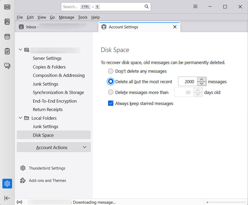
Task: Open the Account Actions dropdown
Action: [54, 147]
